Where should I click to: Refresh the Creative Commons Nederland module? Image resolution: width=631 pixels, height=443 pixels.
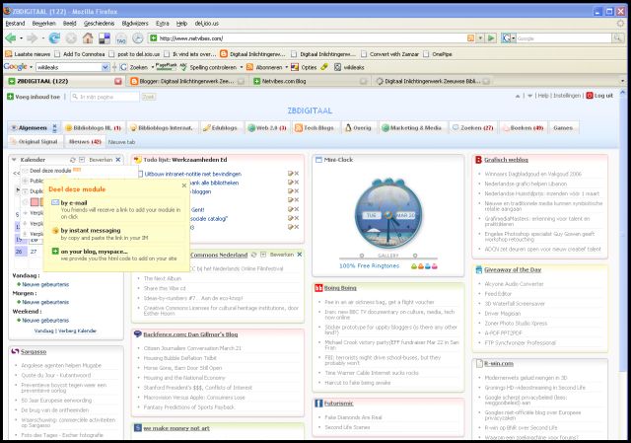[254, 255]
